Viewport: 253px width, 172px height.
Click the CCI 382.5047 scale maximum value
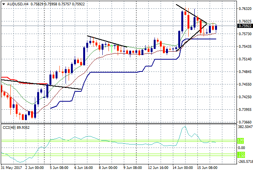245,127
